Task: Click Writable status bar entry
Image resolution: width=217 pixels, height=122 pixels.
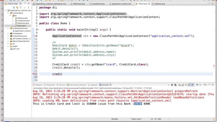Action: click(x=115, y=119)
